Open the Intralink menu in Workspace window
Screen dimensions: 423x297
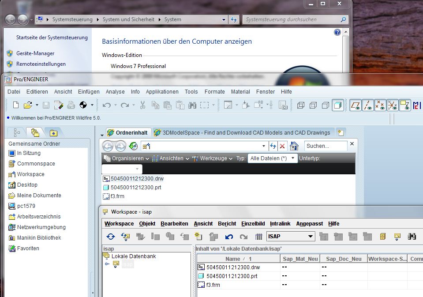(x=280, y=224)
